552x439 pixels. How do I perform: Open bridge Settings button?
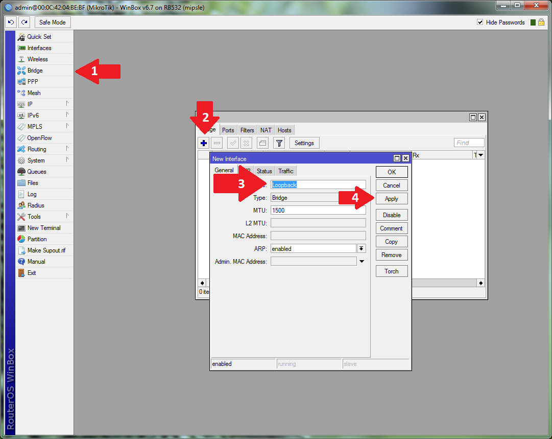[x=304, y=143]
